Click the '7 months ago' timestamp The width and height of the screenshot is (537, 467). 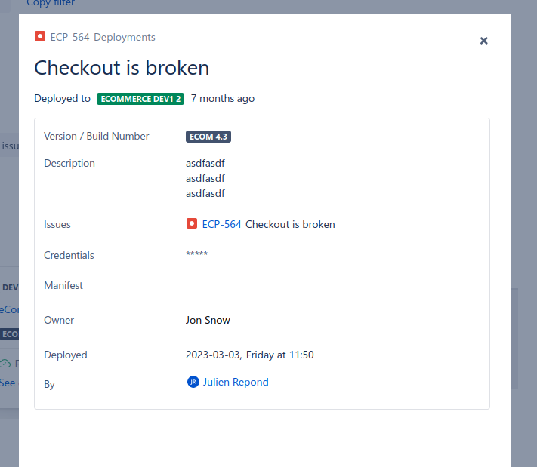coord(222,98)
